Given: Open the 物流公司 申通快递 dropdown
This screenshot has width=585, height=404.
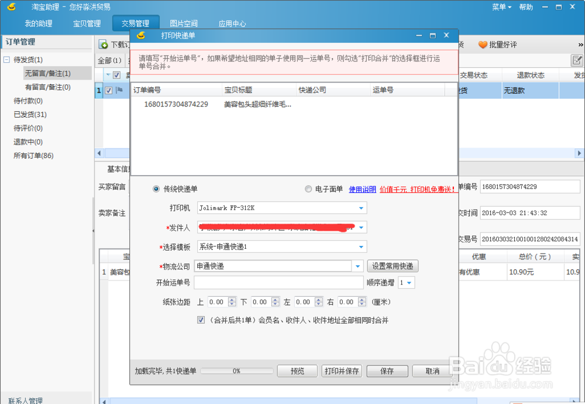Looking at the screenshot, I should [357, 266].
